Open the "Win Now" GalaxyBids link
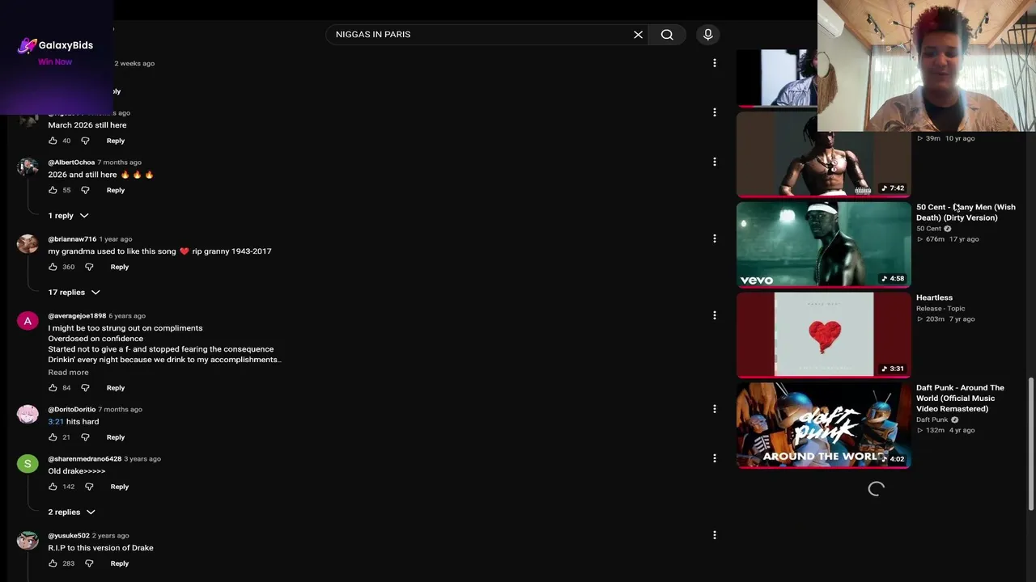This screenshot has width=1036, height=582. click(x=55, y=62)
